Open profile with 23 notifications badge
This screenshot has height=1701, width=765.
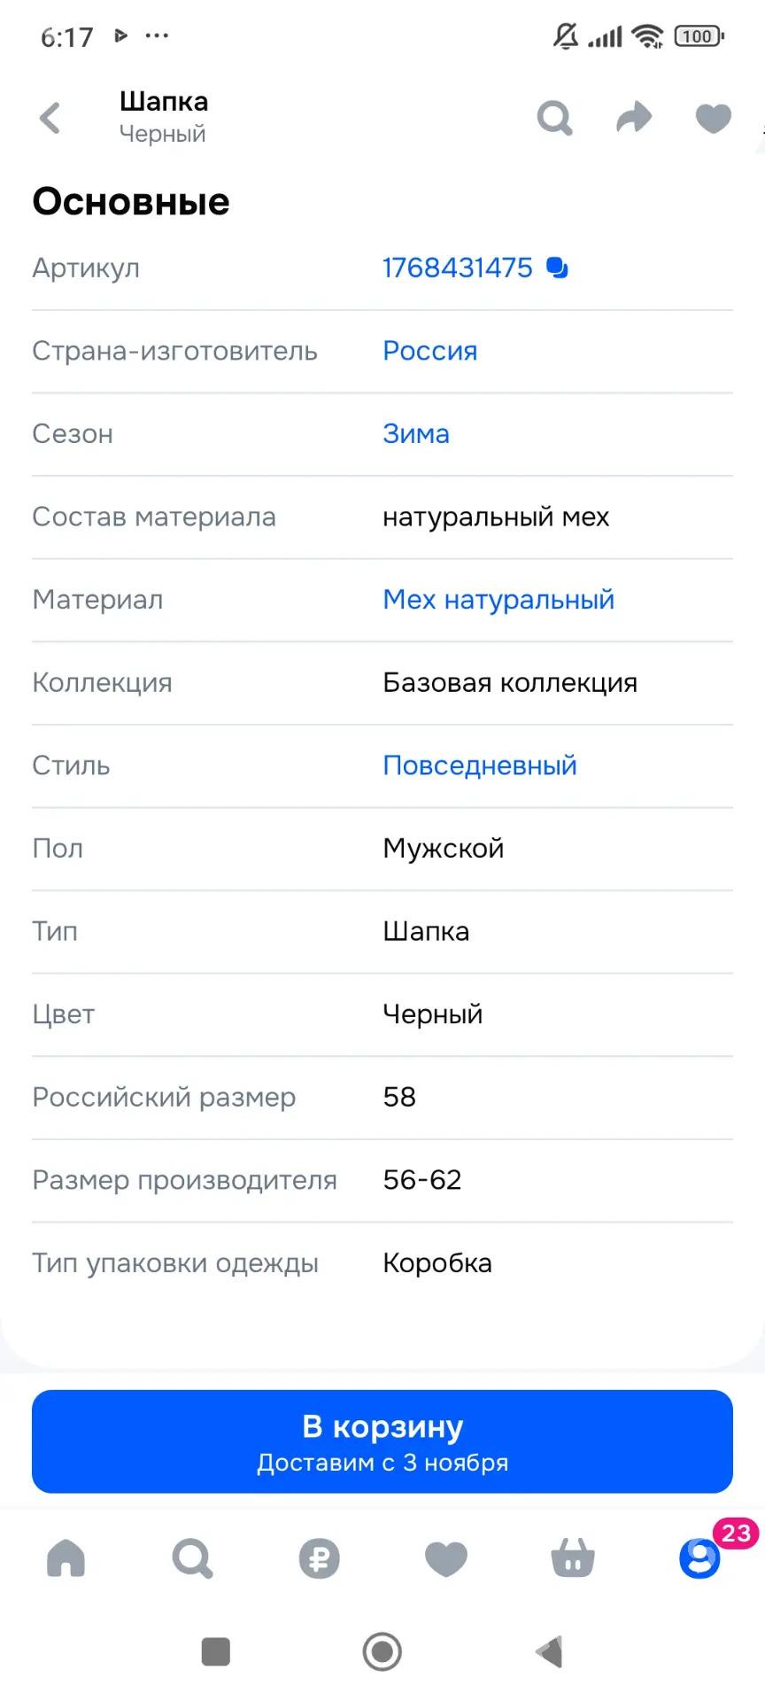coord(699,1557)
